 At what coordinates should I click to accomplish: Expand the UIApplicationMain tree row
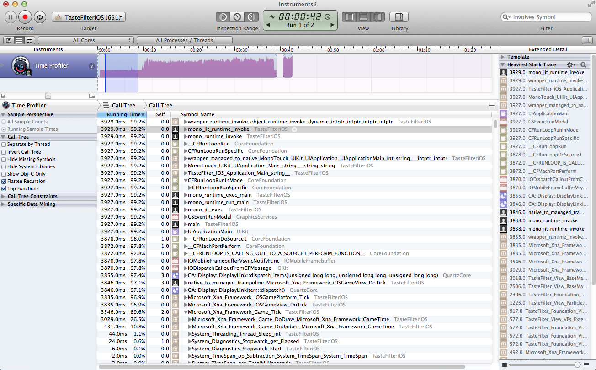pos(186,232)
